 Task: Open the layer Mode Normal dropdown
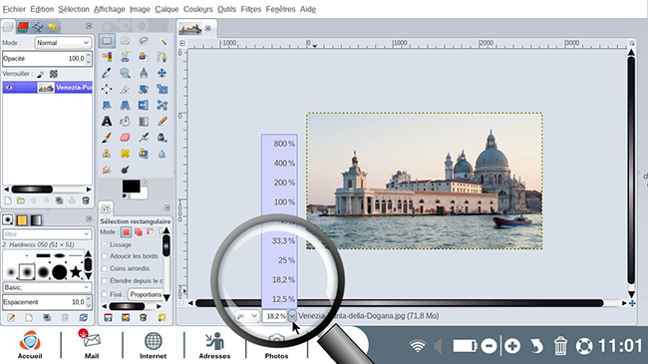point(63,43)
